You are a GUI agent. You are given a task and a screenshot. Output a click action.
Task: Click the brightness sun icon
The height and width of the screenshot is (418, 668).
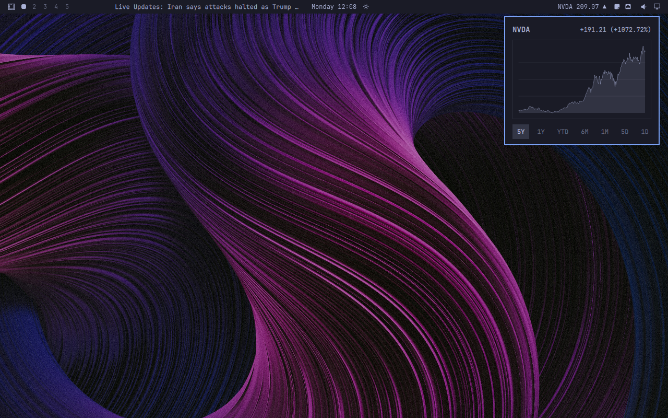366,7
